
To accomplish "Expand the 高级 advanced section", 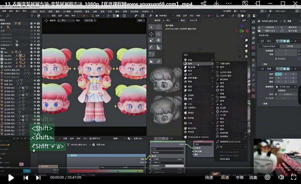I will click(264, 64).
